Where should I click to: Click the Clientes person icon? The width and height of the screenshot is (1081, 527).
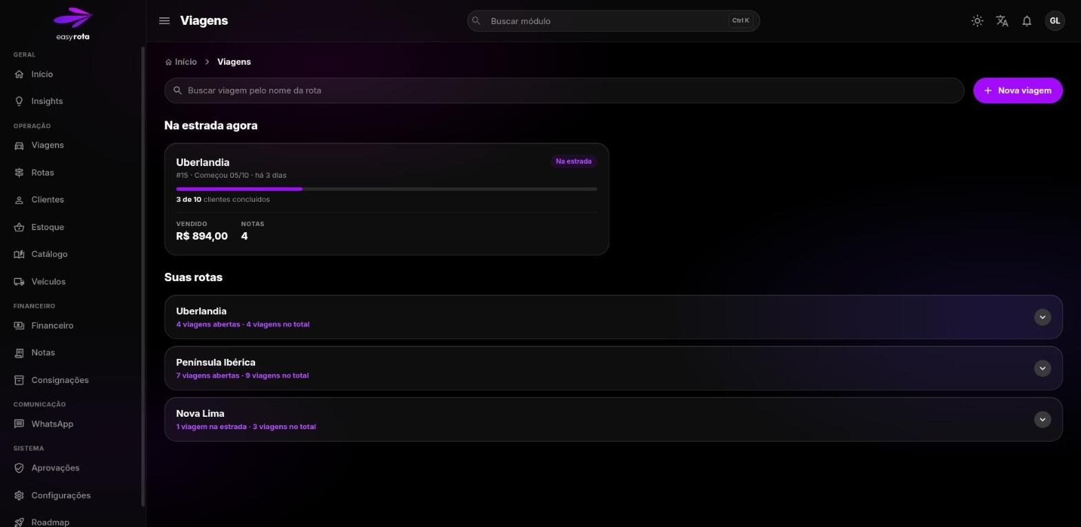(x=19, y=200)
